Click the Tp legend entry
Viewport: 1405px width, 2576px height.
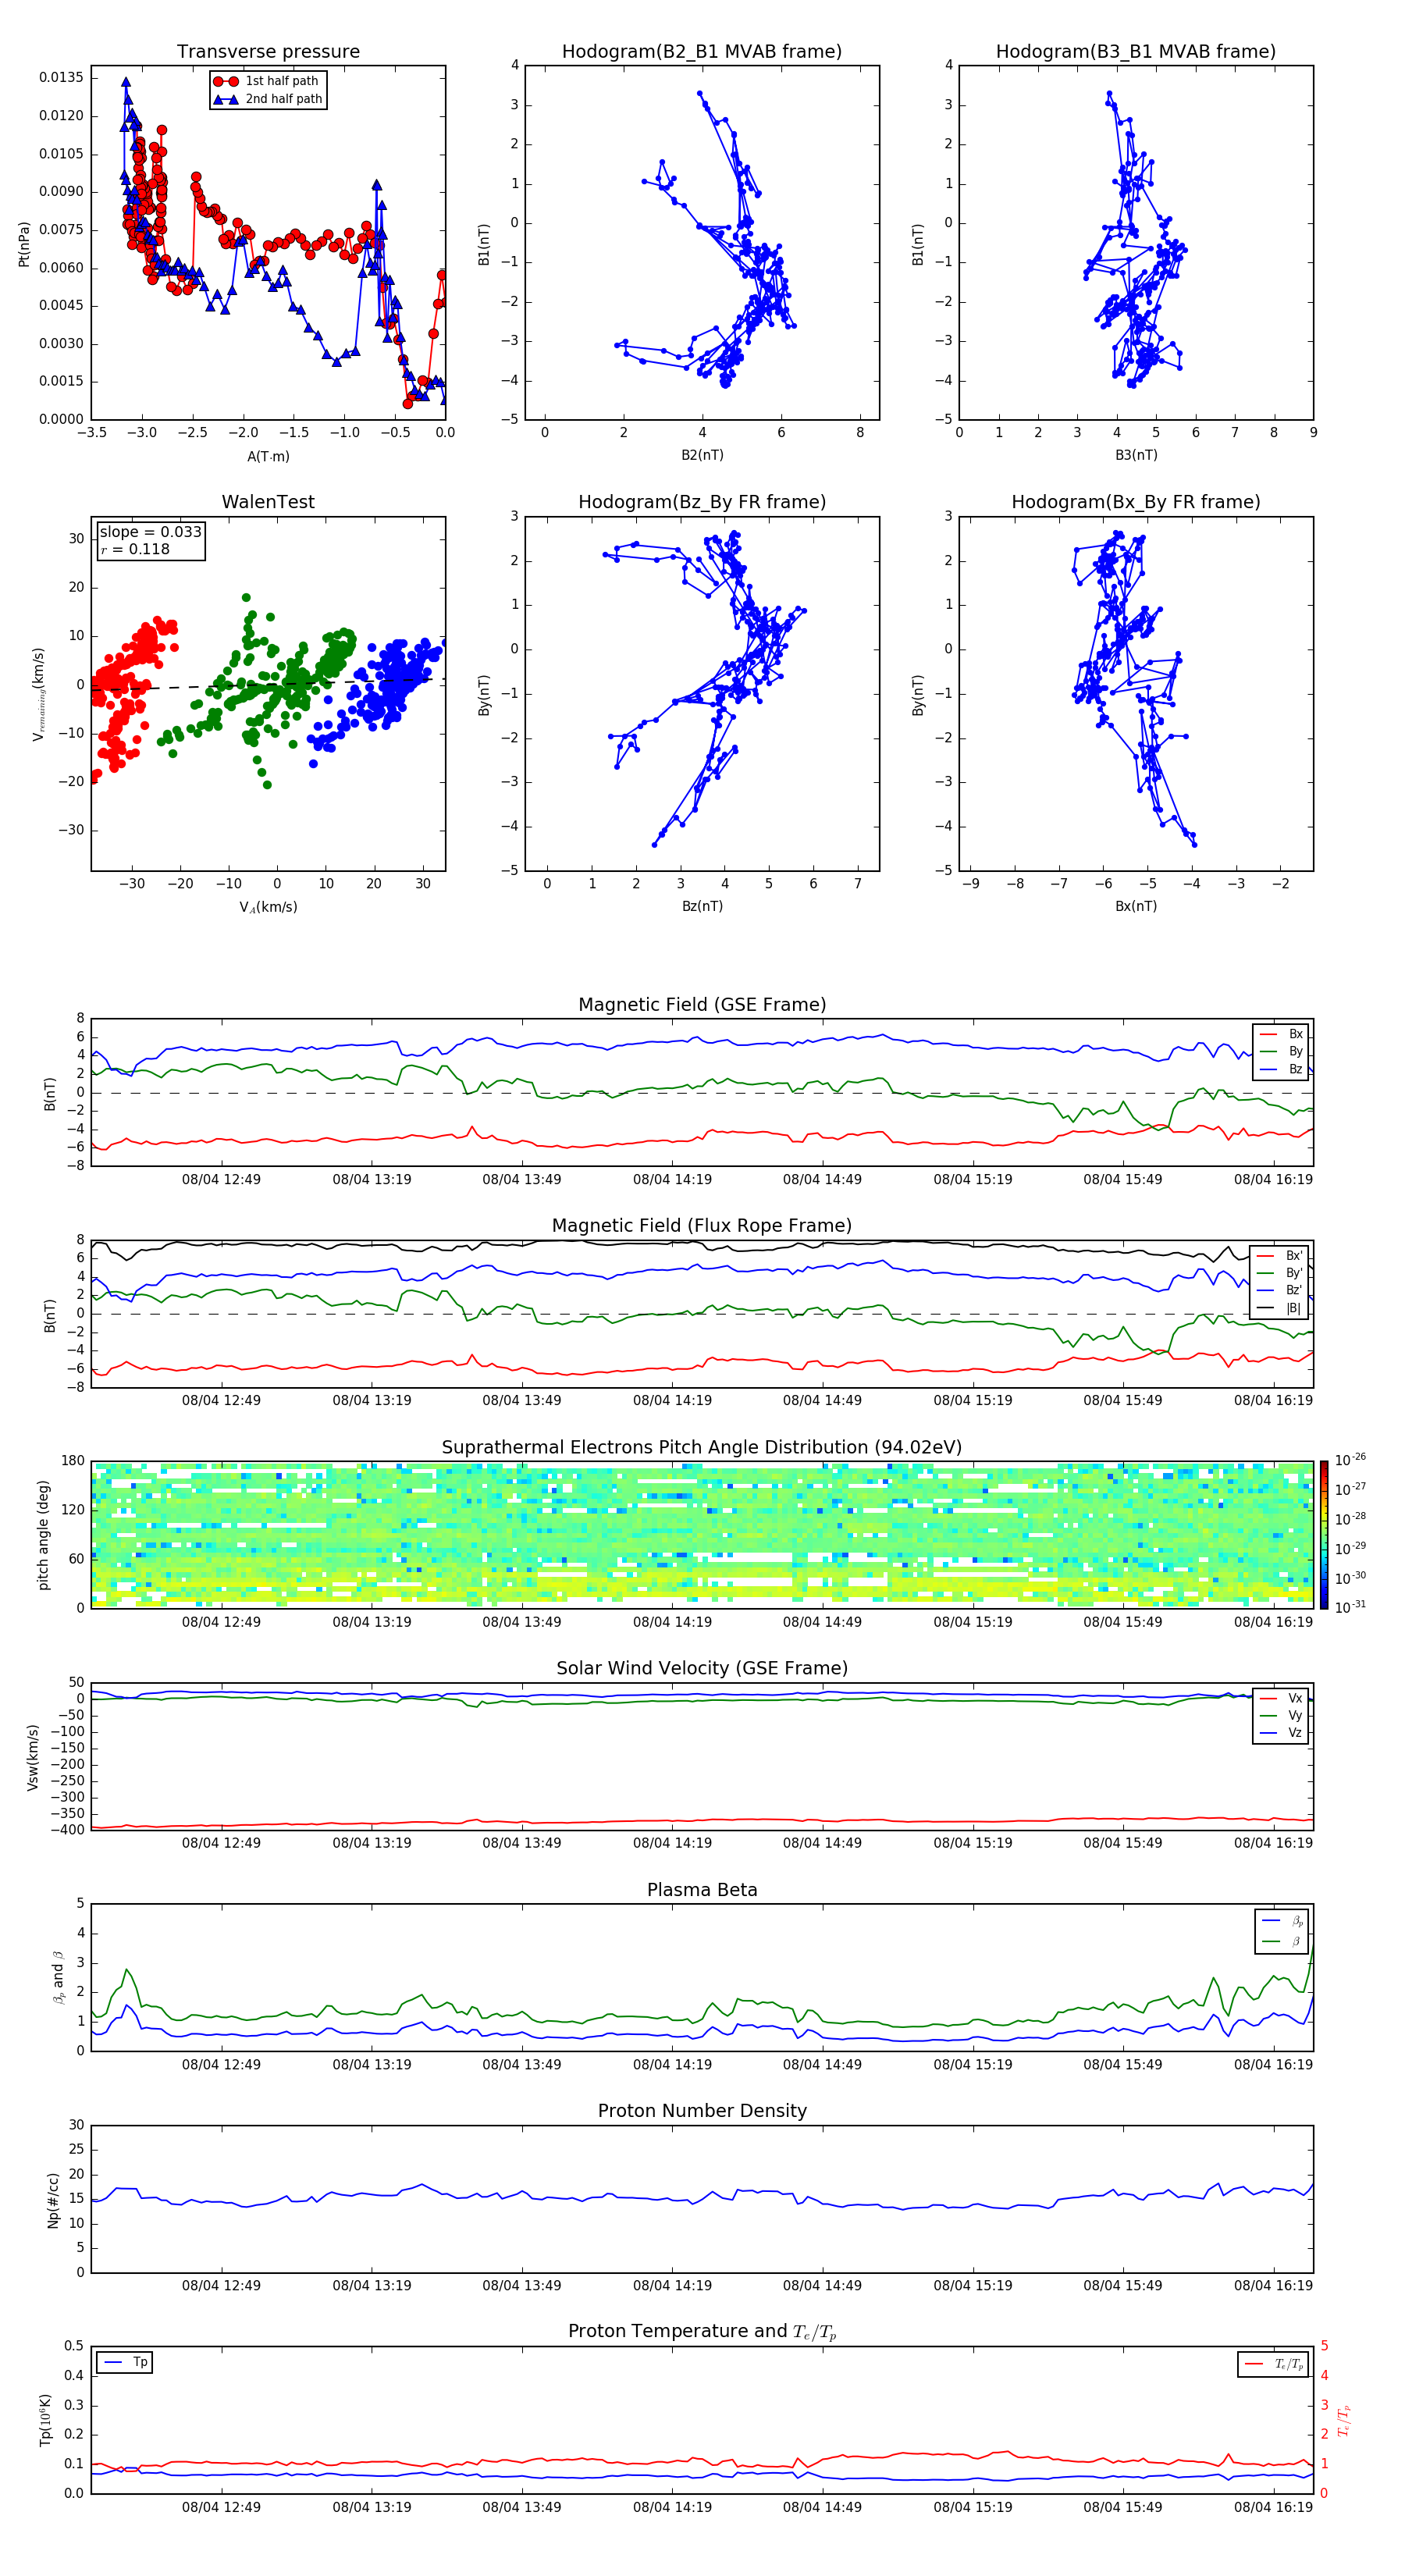125,2363
